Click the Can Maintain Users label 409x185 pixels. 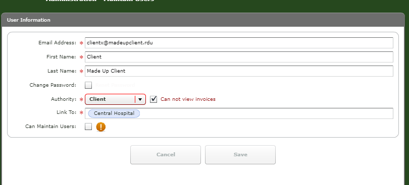point(51,127)
